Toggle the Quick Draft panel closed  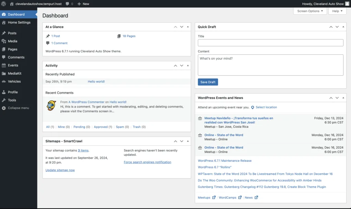(343, 27)
